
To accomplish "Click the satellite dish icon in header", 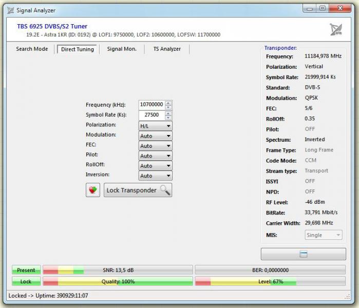I will [336, 30].
